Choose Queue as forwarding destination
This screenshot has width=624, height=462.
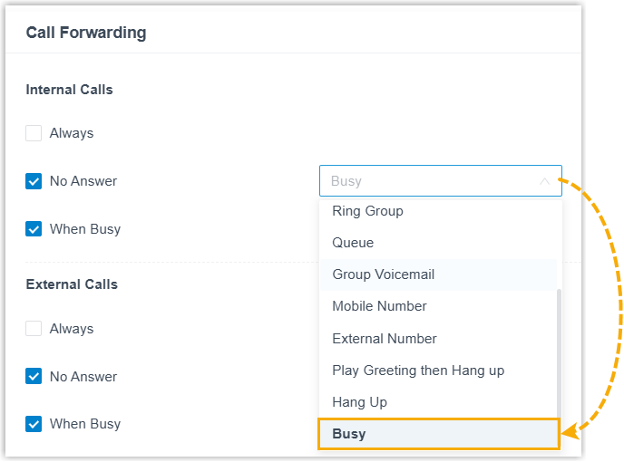[353, 243]
